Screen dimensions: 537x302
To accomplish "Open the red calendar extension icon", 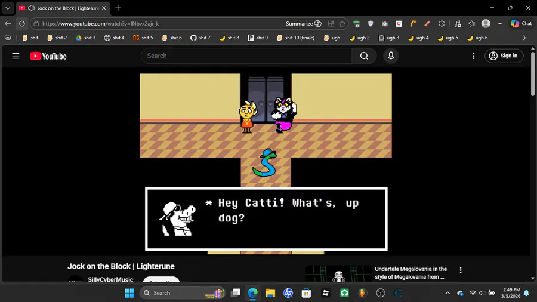I will pos(399,24).
